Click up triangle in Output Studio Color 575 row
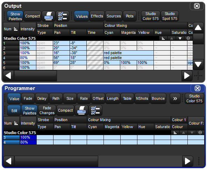Viewport: 207px width, 170px height. 172,38
